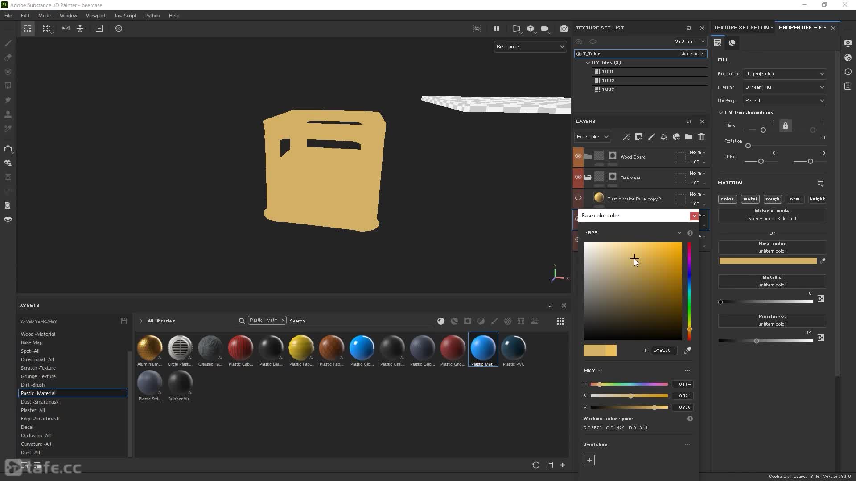The height and width of the screenshot is (481, 856).
Task: Click the hex color input field
Action: [x=664, y=351]
